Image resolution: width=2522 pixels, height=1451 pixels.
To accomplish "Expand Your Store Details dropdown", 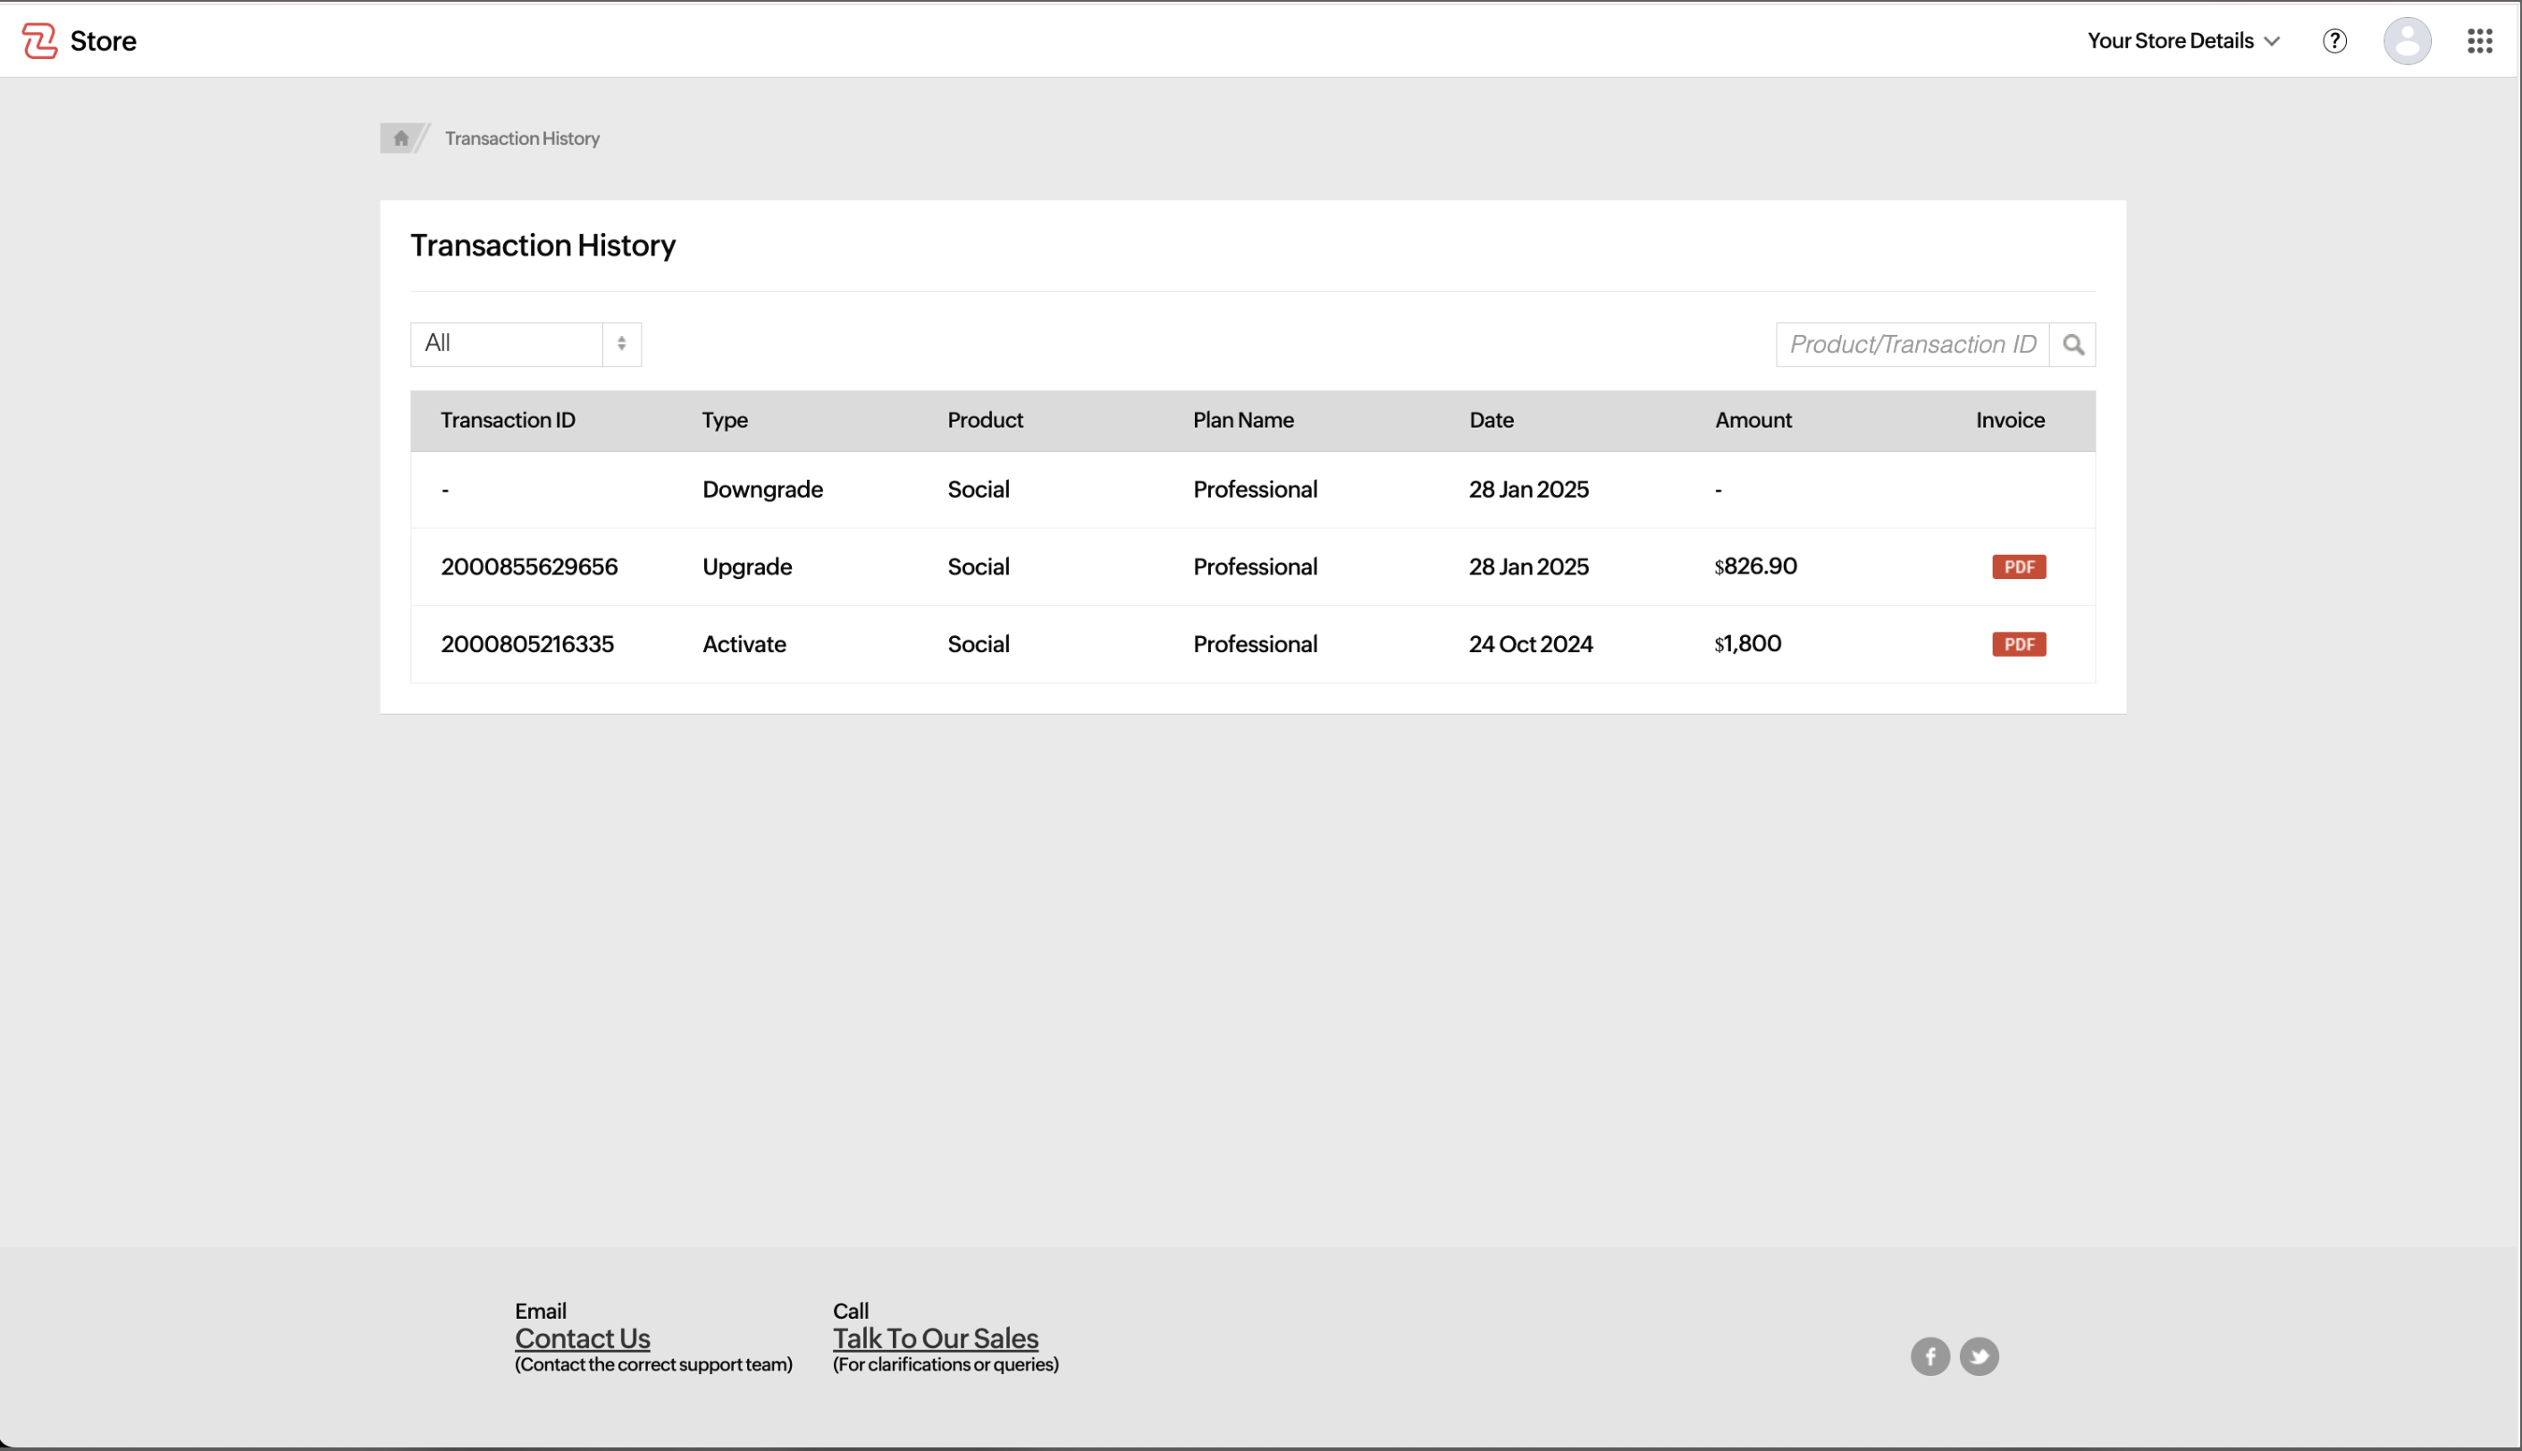I will pyautogui.click(x=2183, y=41).
